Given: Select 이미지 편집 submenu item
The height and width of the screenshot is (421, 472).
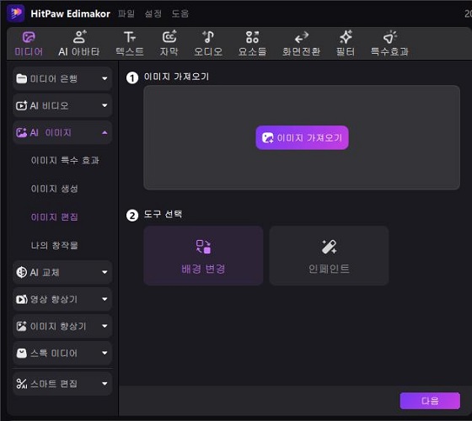Looking at the screenshot, I should 55,217.
